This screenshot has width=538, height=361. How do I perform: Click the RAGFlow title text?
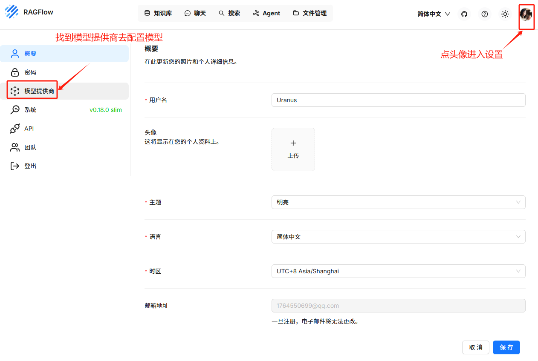click(x=38, y=12)
